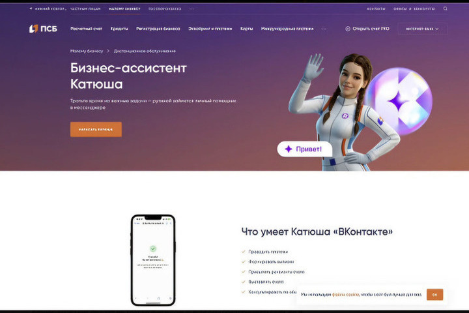Viewport: 469px width, 313px height.
Task: Click the orange write to Katyusha button
Action: [x=96, y=129]
